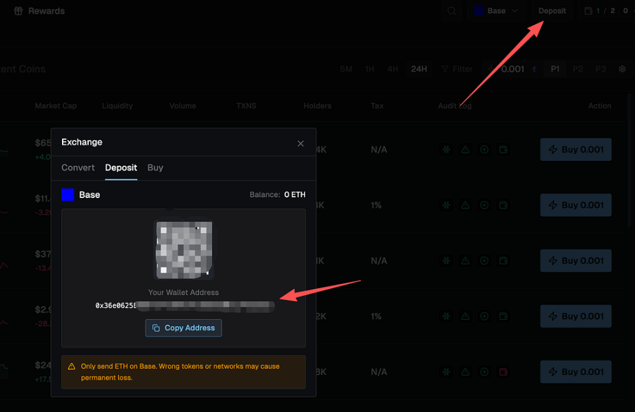
Task: Open the Filter options
Action: click(457, 69)
